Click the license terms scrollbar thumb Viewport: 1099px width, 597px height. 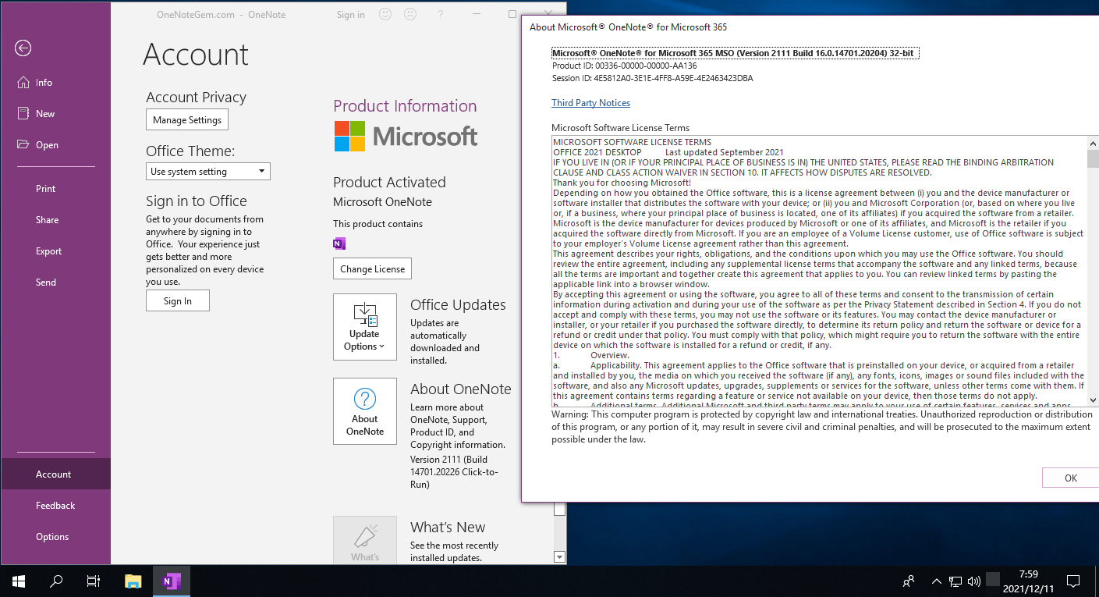point(1092,159)
